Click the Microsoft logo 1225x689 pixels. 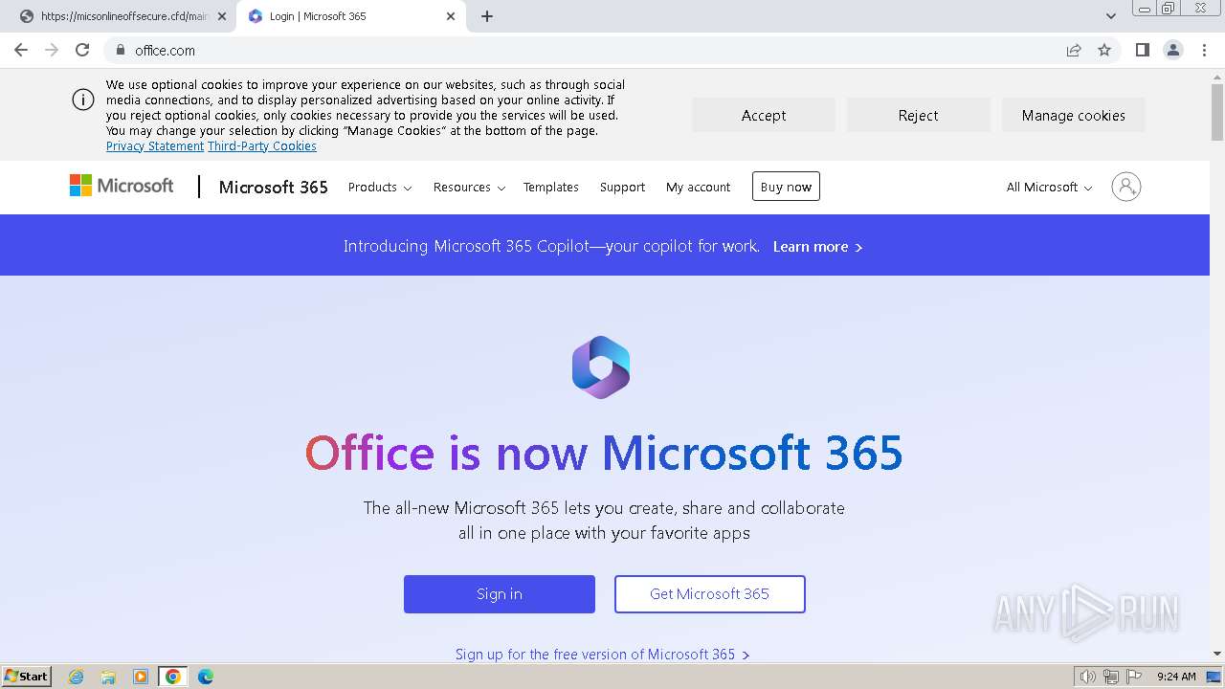tap(122, 186)
